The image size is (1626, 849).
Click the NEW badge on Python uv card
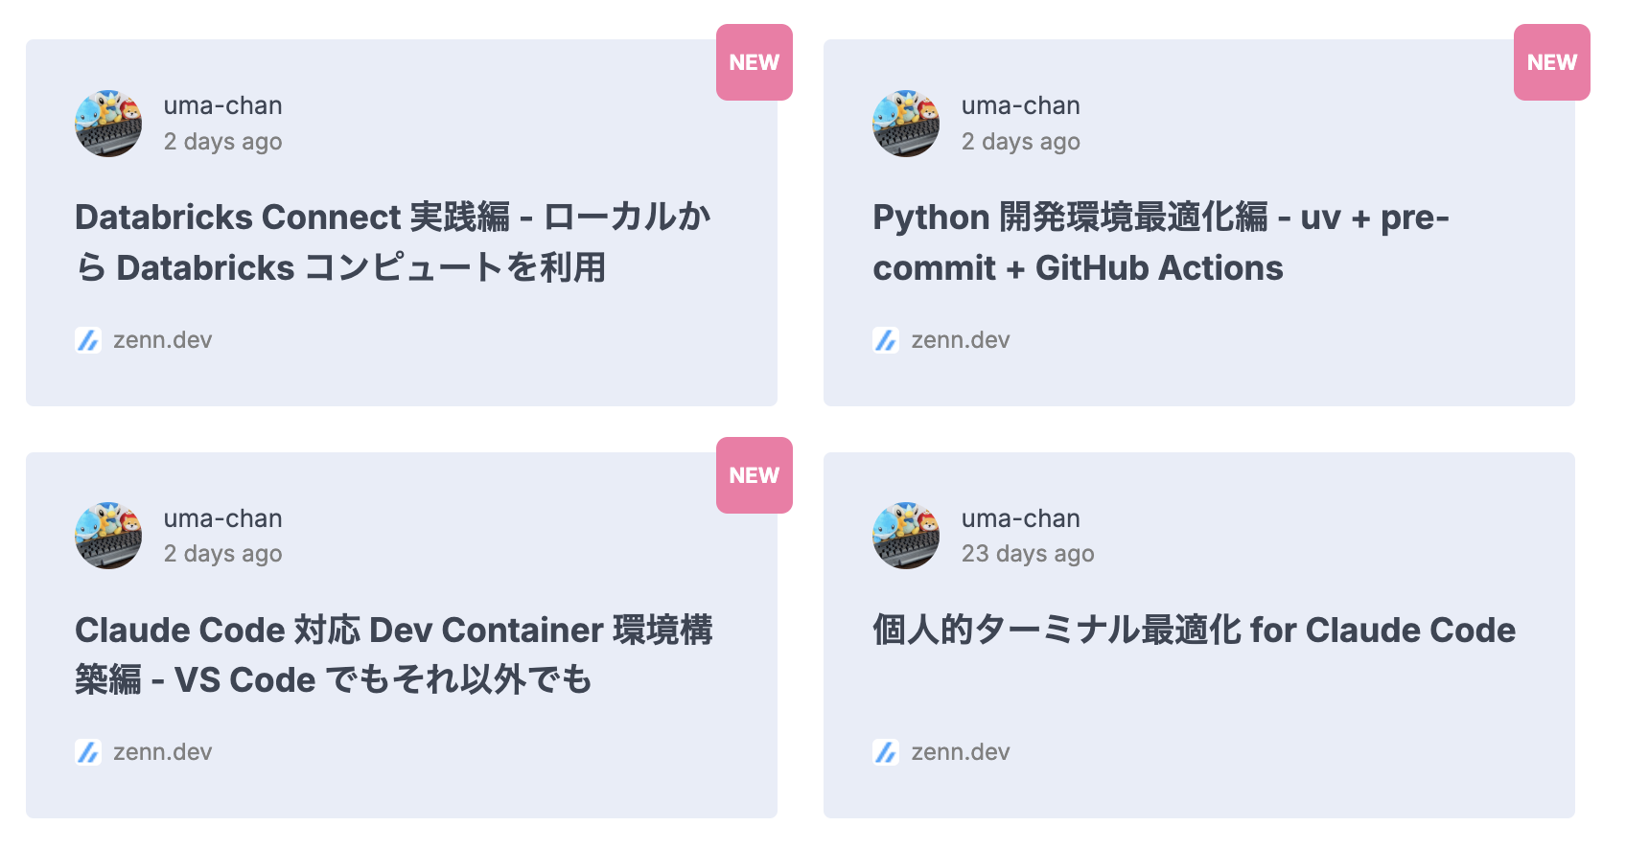1551,62
